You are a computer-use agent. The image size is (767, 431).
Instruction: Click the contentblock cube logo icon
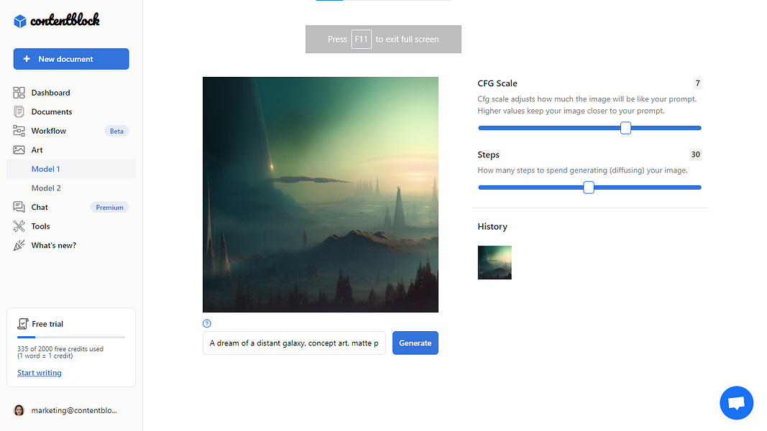point(20,21)
